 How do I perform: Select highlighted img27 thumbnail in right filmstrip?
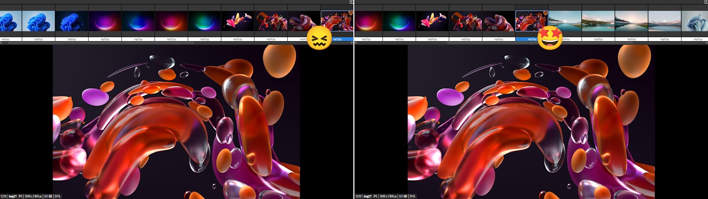pyautogui.click(x=532, y=21)
